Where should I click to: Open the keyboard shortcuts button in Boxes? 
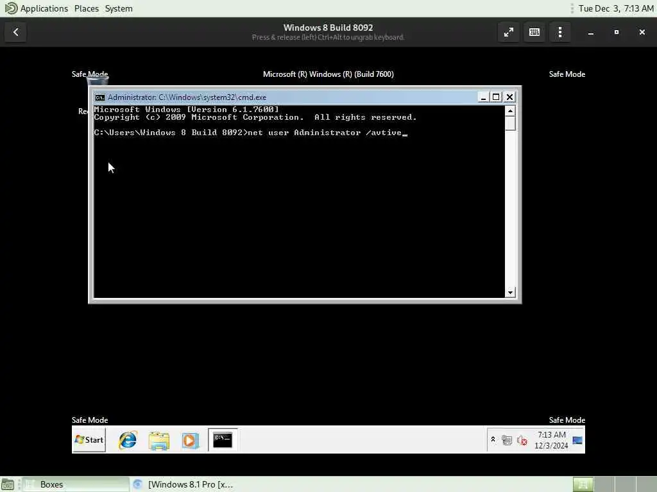[x=534, y=32]
